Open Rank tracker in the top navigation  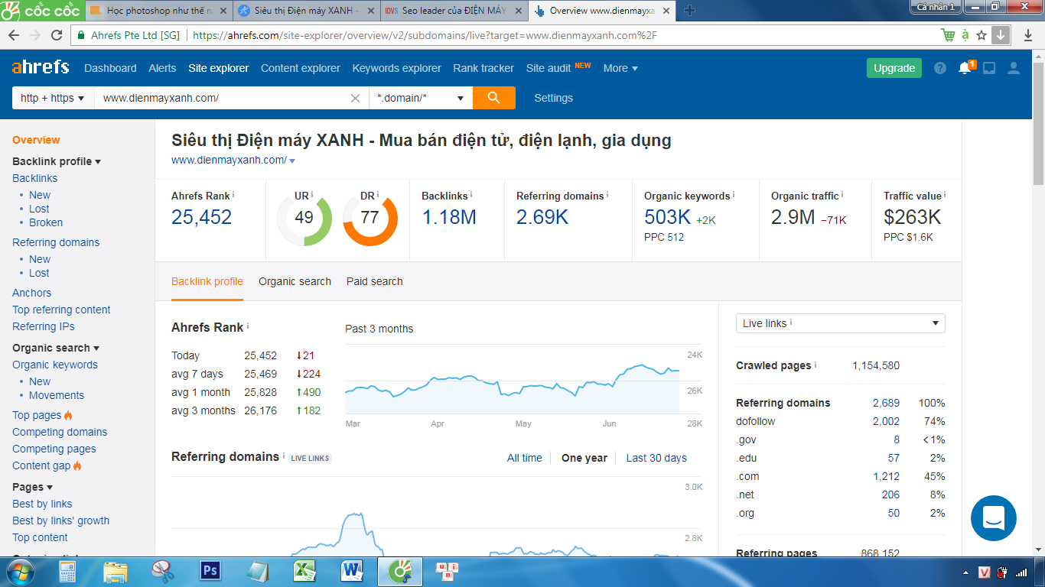pyautogui.click(x=483, y=68)
